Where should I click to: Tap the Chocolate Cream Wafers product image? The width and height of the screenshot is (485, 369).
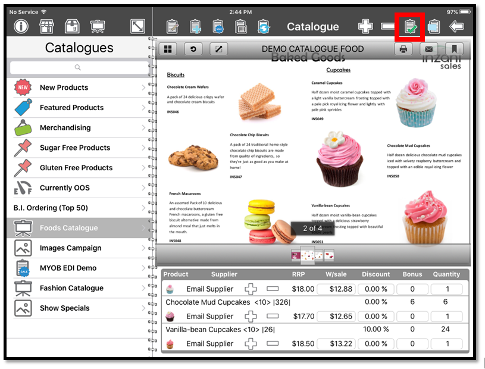tap(260, 101)
